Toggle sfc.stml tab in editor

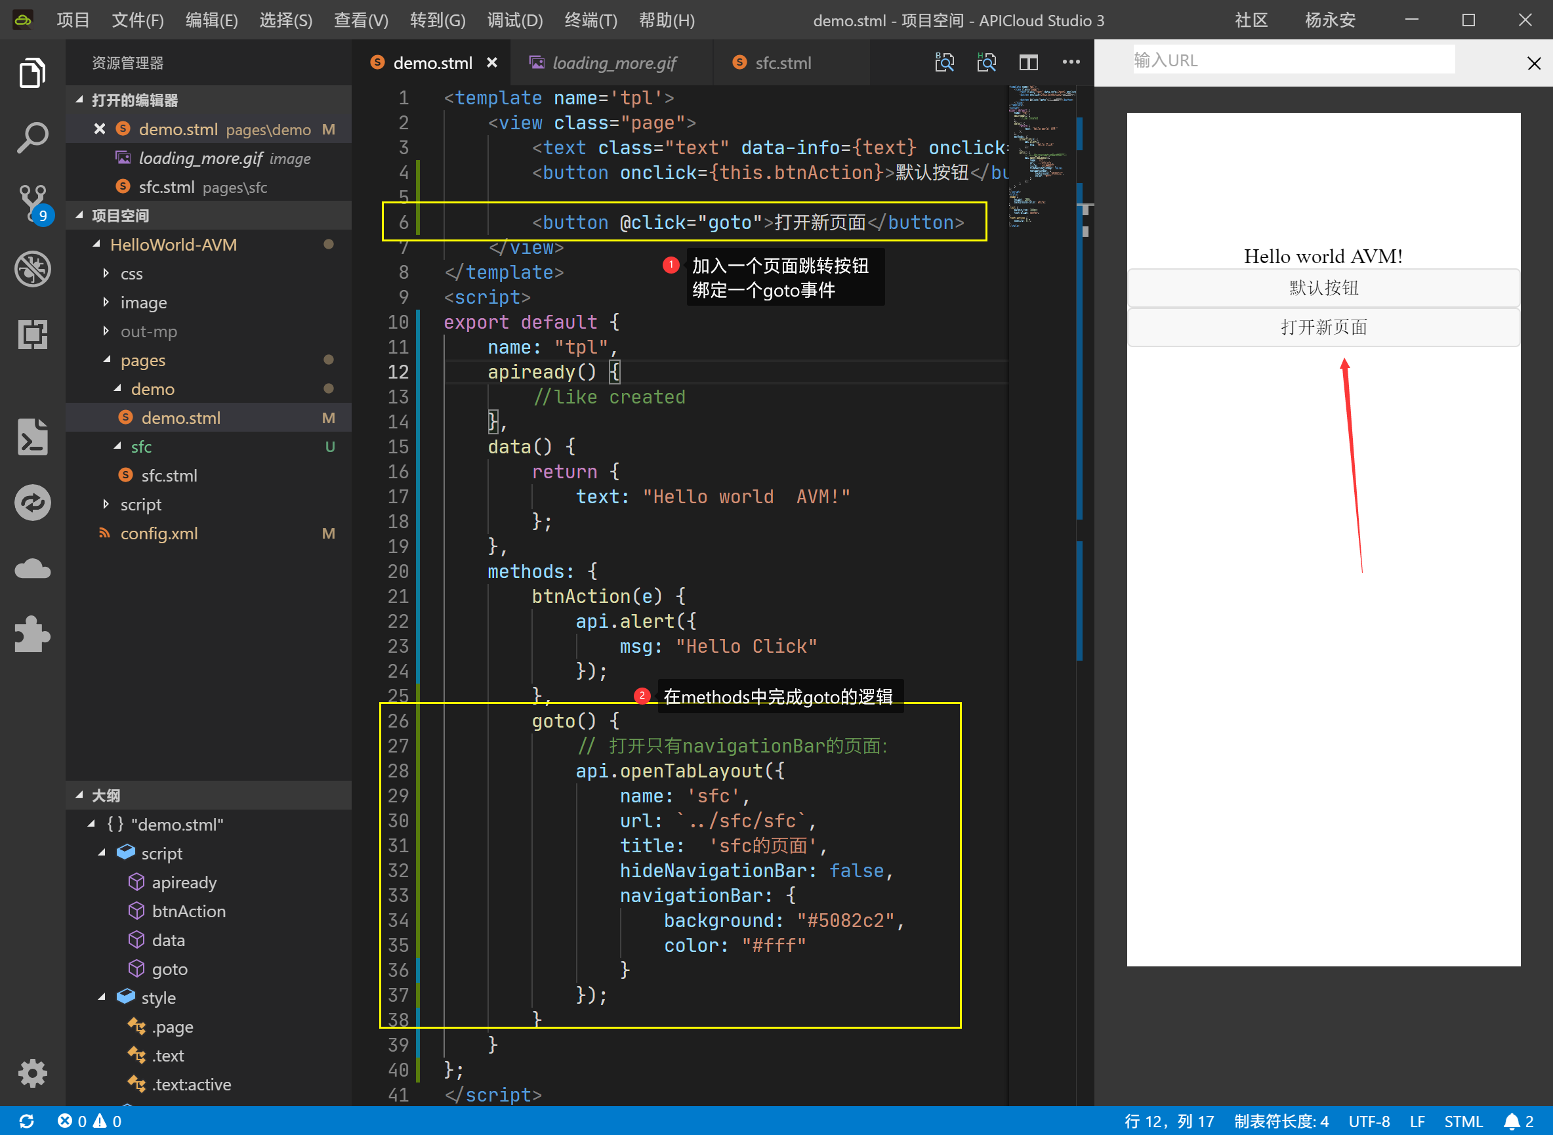click(780, 63)
